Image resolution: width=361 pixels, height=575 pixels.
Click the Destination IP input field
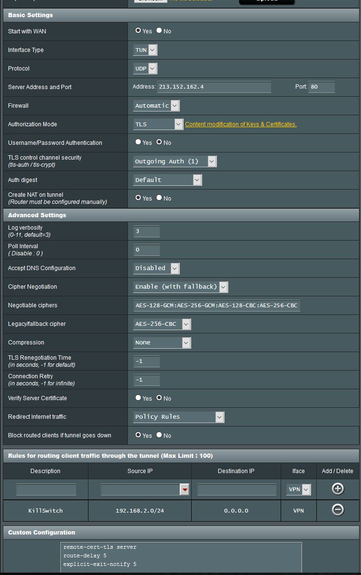click(x=237, y=490)
